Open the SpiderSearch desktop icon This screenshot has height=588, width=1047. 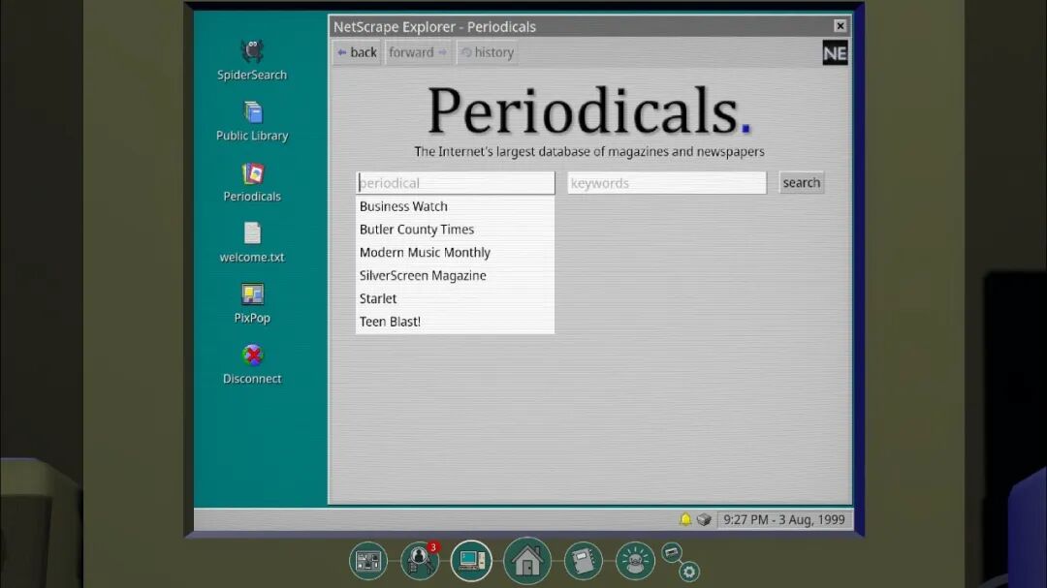tap(252, 60)
